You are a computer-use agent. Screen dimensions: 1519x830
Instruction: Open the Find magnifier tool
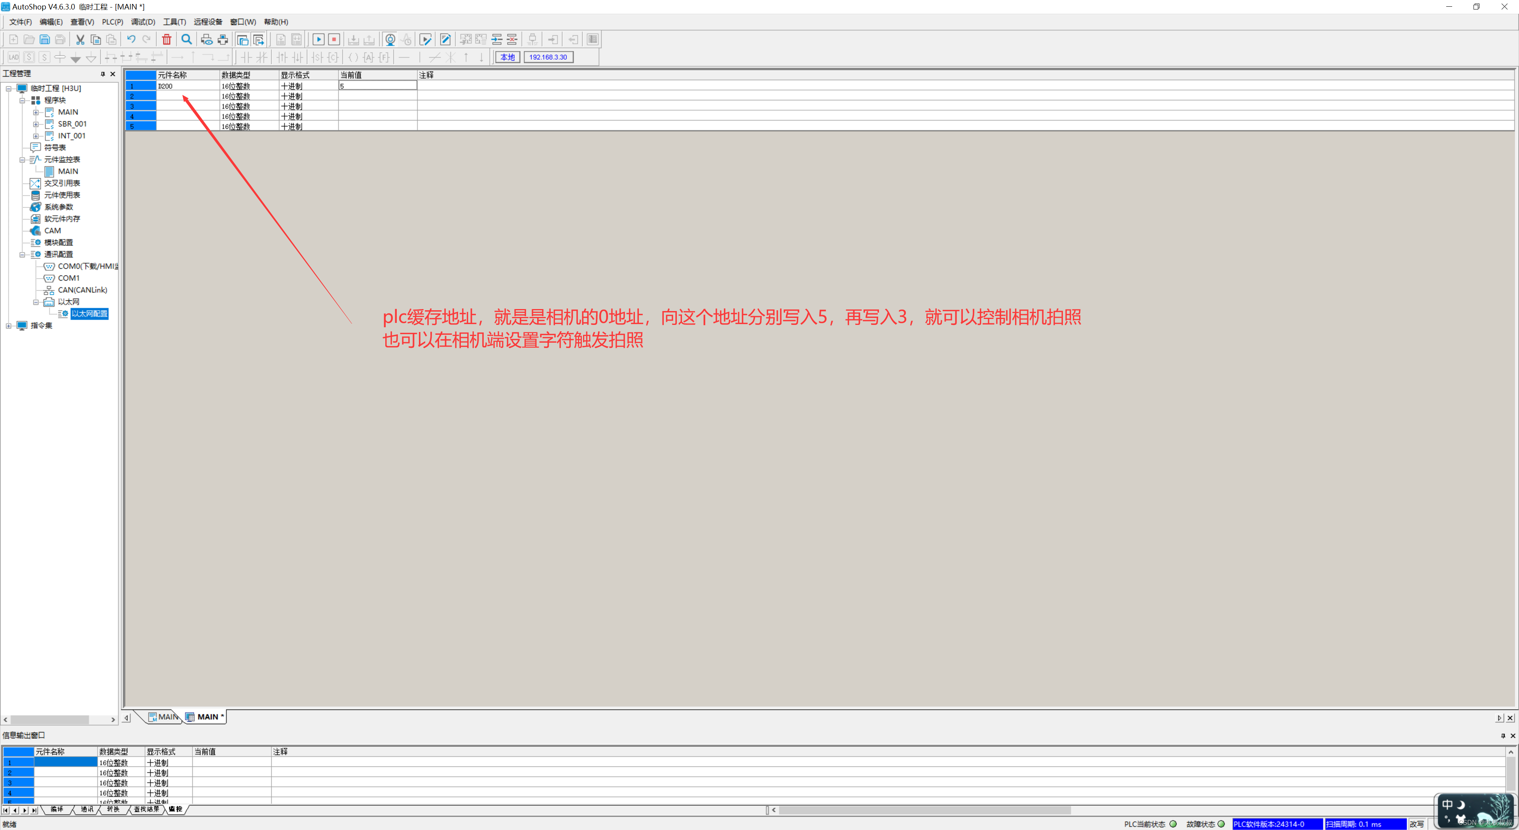click(x=186, y=40)
